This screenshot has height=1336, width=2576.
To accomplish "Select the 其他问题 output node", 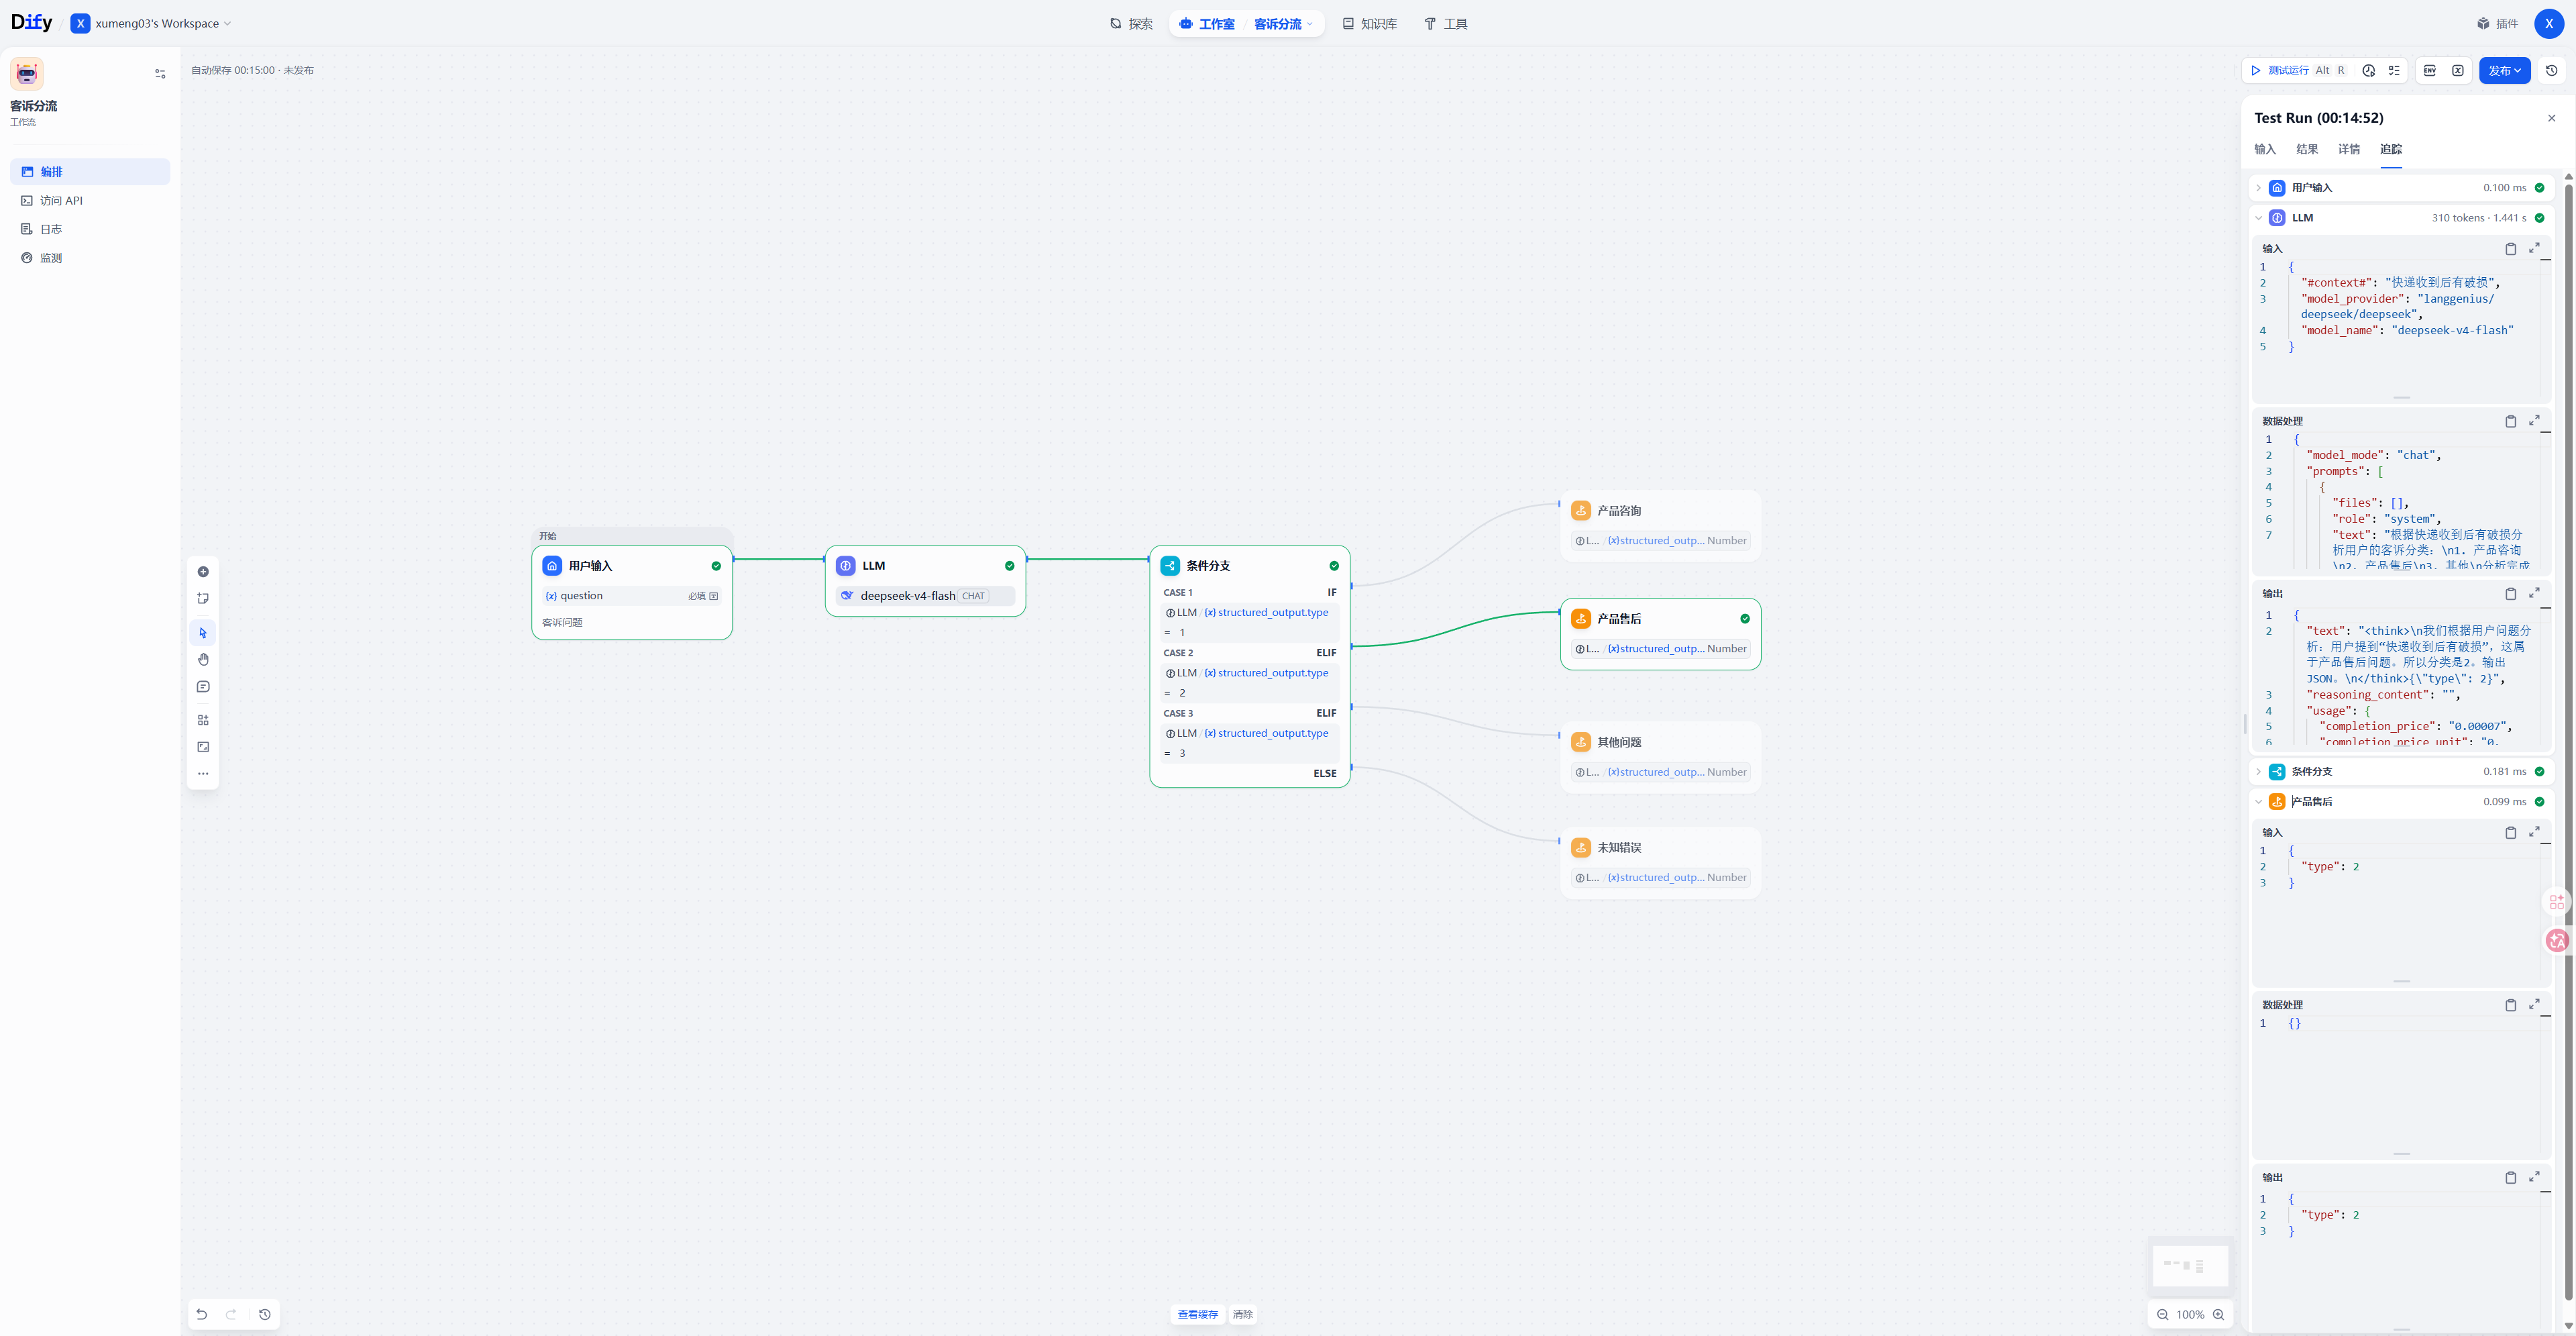I will click(x=1660, y=757).
